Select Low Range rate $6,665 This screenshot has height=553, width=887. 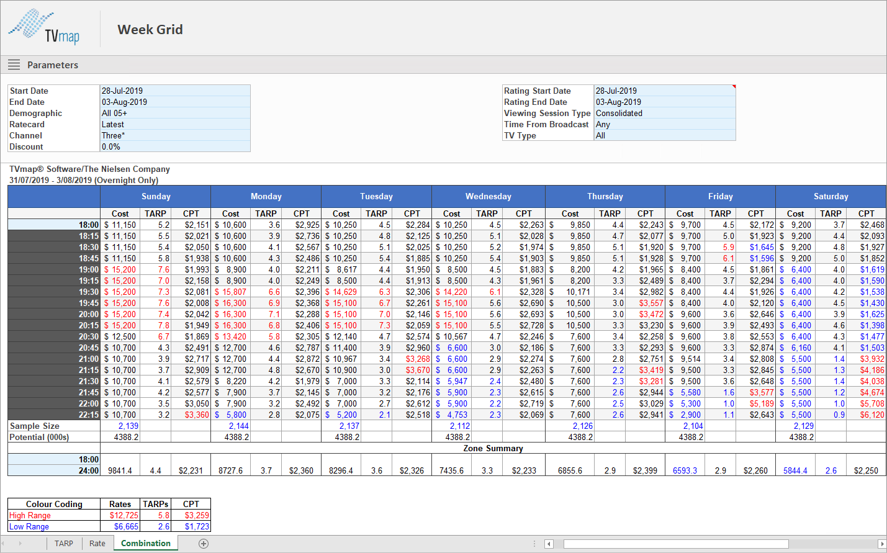120,526
